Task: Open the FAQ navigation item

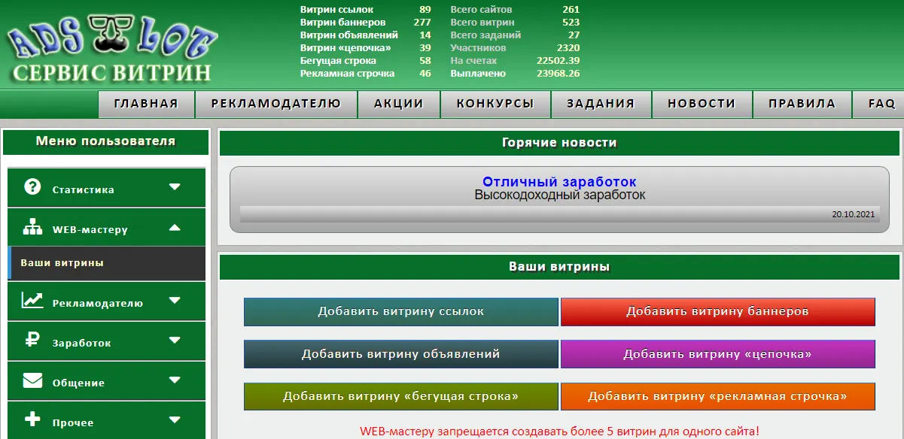Action: point(881,104)
